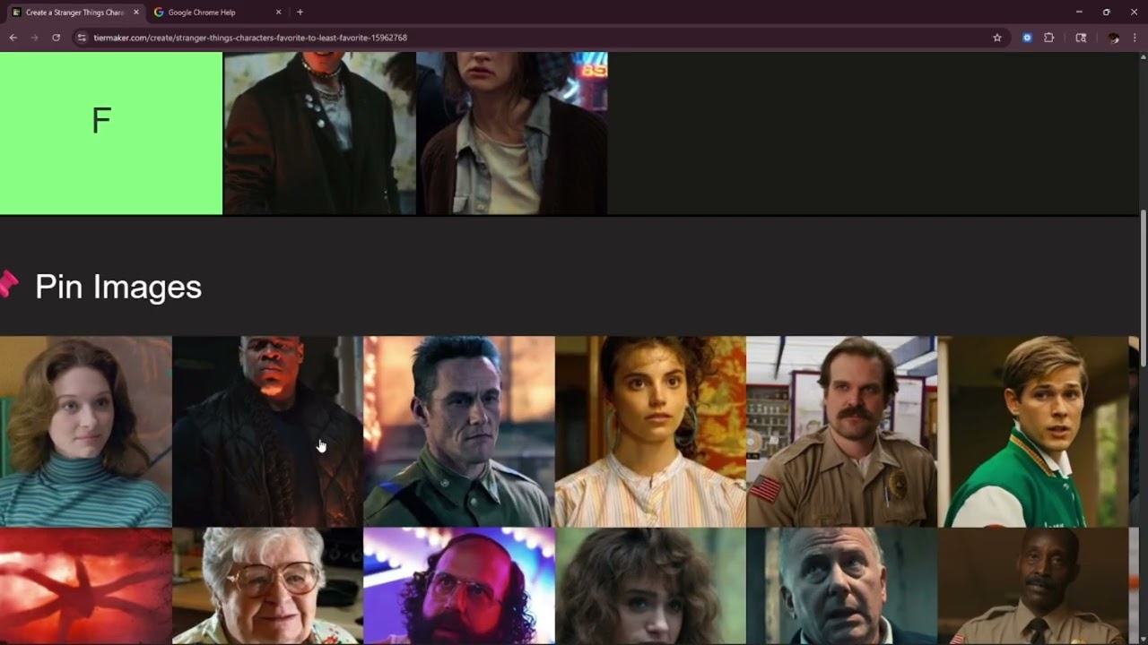Minimize the Chrome window
This screenshot has height=645, width=1148.
[1077, 13]
